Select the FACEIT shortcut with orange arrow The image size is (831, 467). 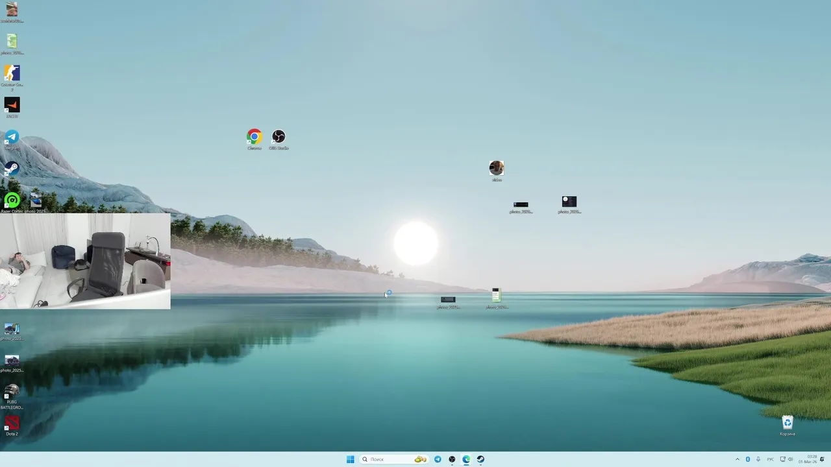click(12, 108)
